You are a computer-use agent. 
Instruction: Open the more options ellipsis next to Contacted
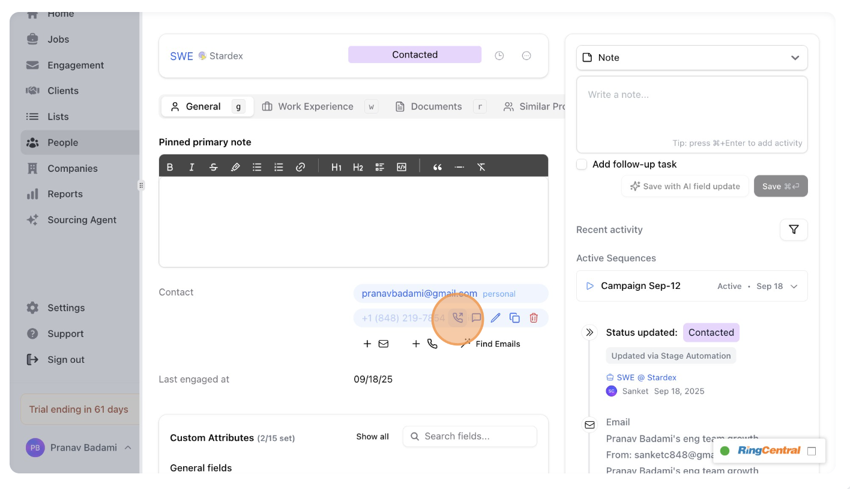pos(526,55)
